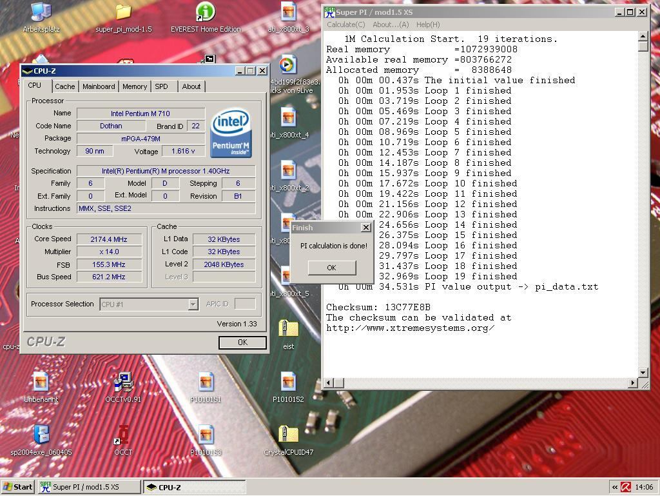Switch to the CPU tab in CPU-Z
This screenshot has height=496, width=660.
[x=35, y=86]
